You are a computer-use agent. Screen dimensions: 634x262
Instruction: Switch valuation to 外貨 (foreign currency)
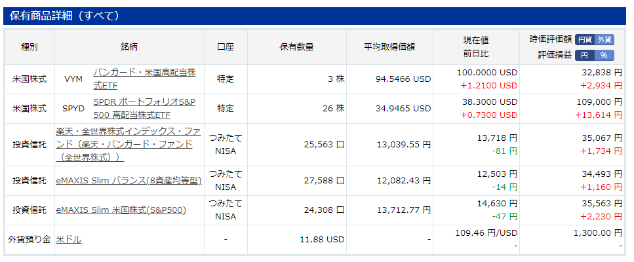click(x=604, y=39)
